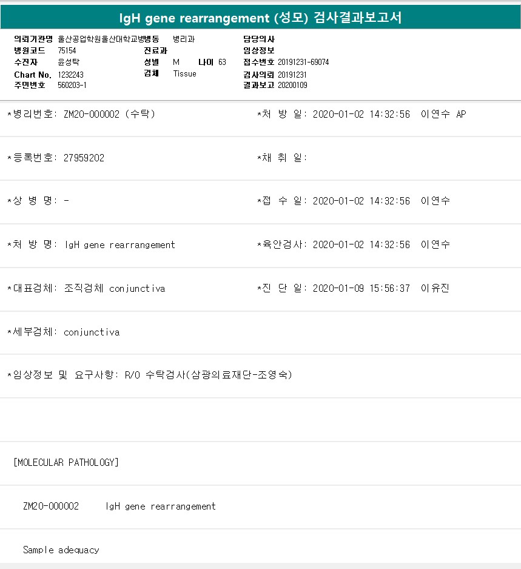Select the sex value M
Viewport: 521px width, 569px height.
pyautogui.click(x=176, y=62)
